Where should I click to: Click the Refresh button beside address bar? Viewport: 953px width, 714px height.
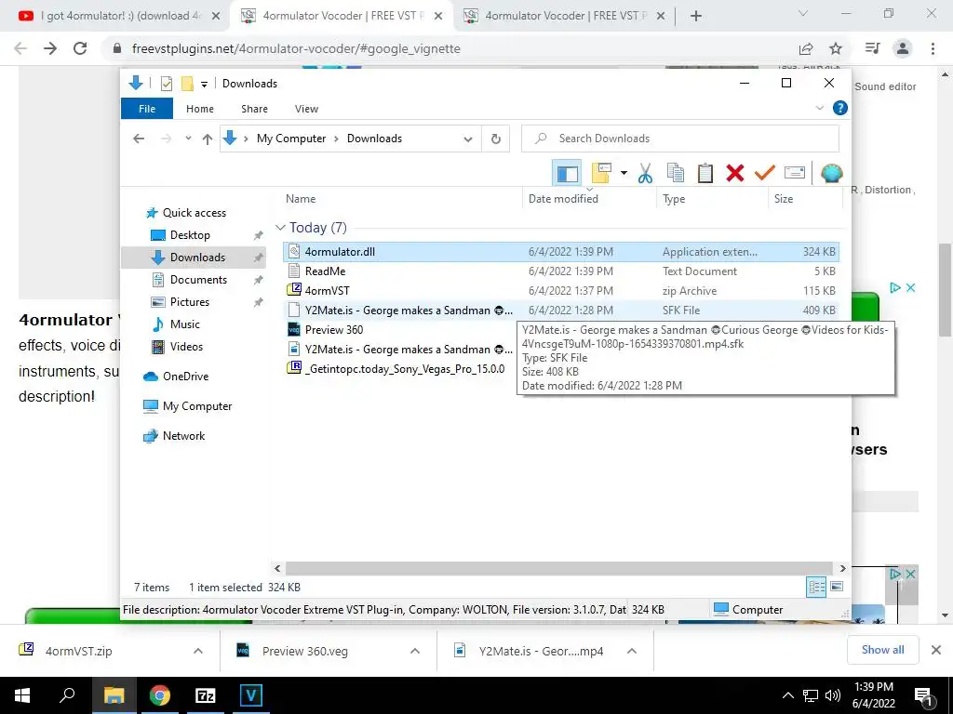pyautogui.click(x=496, y=139)
